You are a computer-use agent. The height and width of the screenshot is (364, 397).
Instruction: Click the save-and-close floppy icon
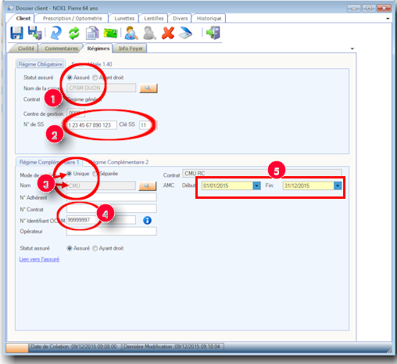(x=35, y=33)
